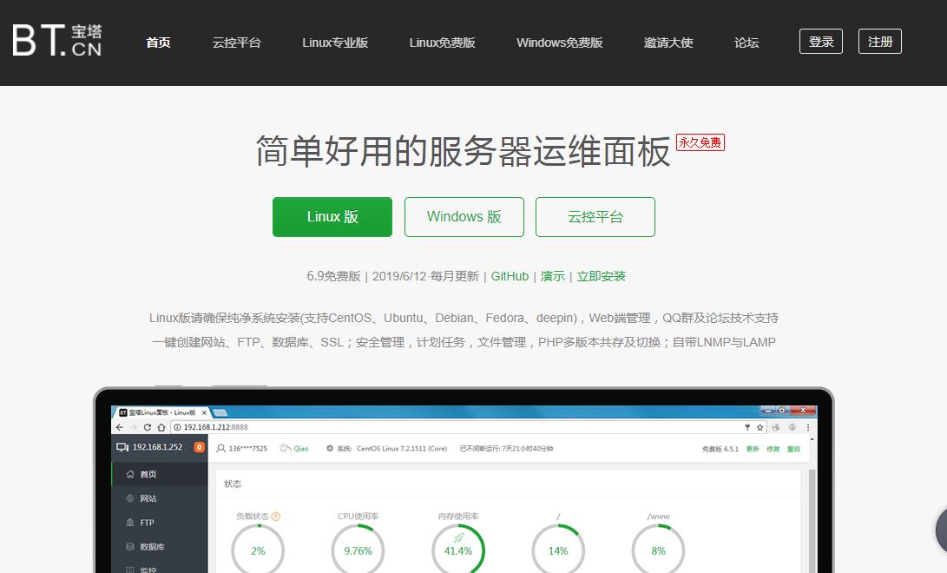The image size is (947, 573).
Task: Click the Qiao account link
Action: 294,448
